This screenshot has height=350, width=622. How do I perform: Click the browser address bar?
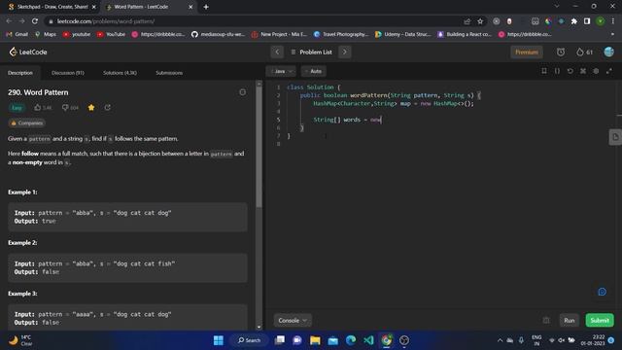point(254,21)
